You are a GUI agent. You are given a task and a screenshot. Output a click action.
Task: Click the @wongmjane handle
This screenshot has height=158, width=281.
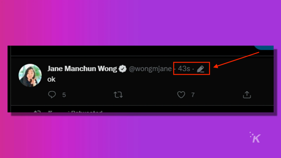[x=150, y=69]
